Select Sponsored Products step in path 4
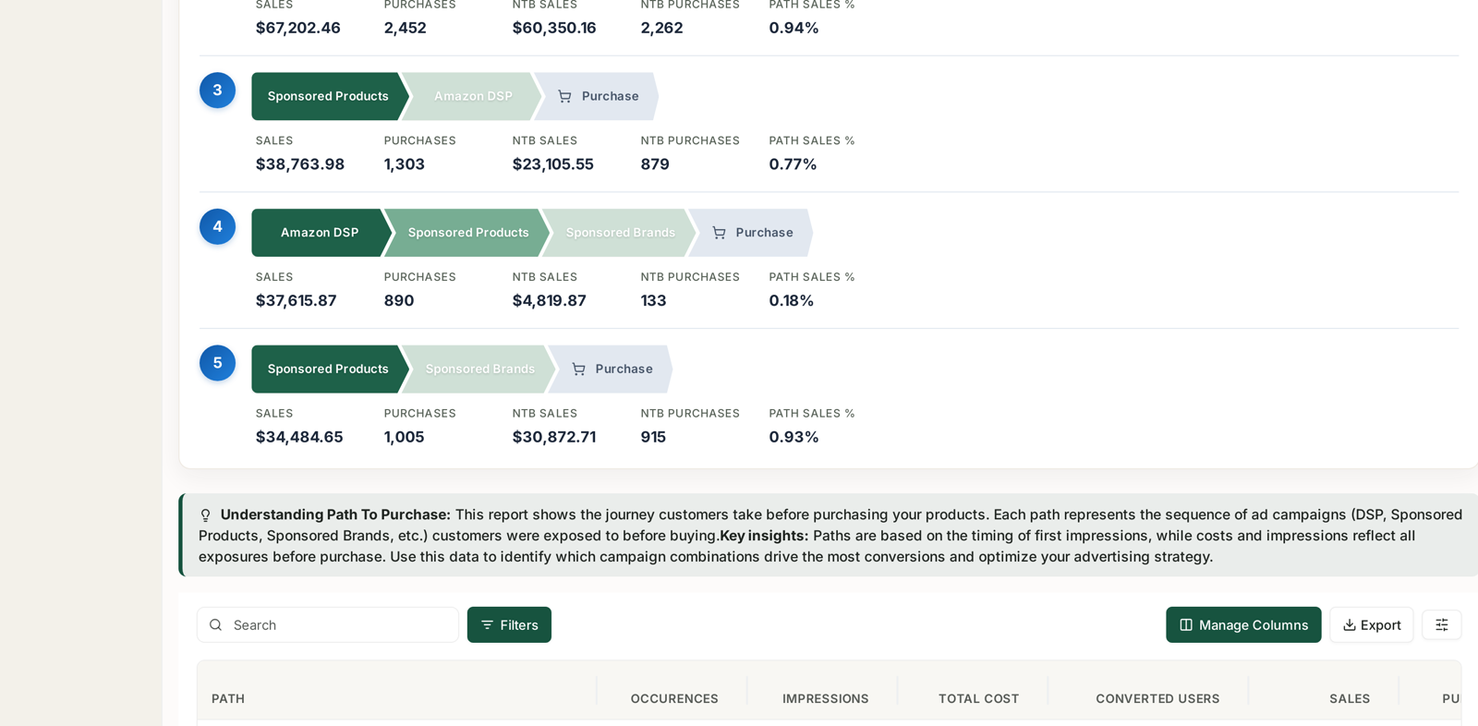Screen dimensions: 1478x726 [468, 233]
